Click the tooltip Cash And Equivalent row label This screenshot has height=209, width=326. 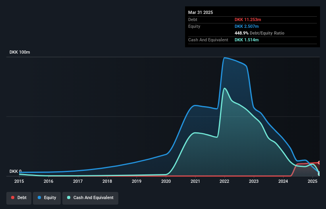pos(208,40)
